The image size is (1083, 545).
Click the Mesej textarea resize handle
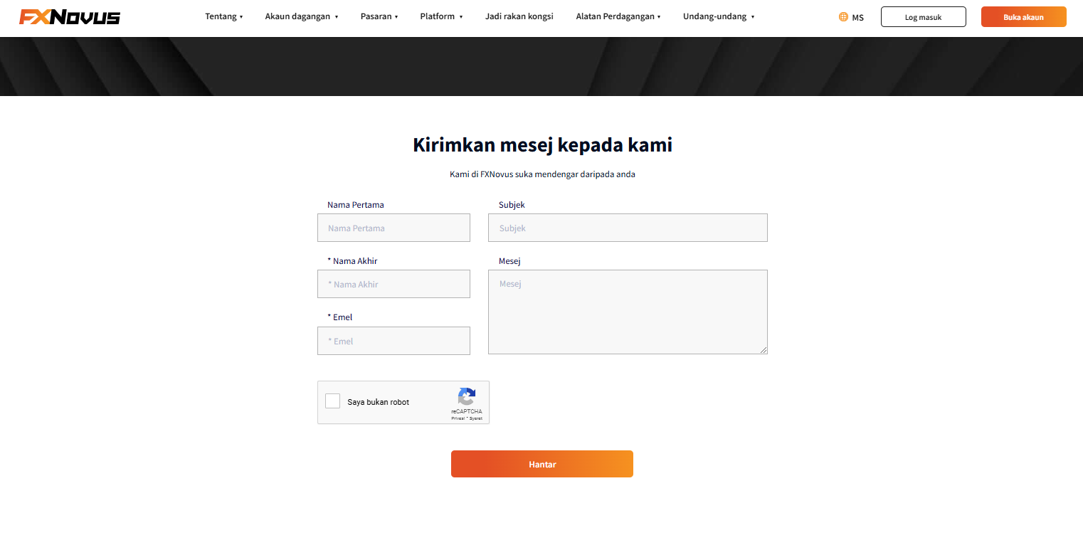(764, 350)
